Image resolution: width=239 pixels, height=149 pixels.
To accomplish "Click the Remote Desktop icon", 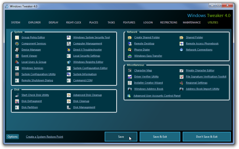I will pos(130,44).
